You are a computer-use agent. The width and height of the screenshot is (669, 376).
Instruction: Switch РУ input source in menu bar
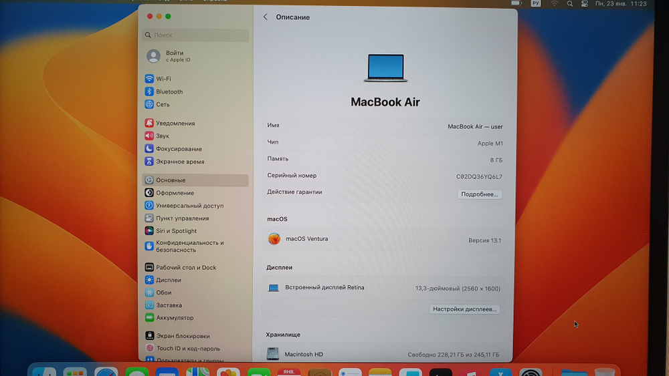tap(536, 3)
